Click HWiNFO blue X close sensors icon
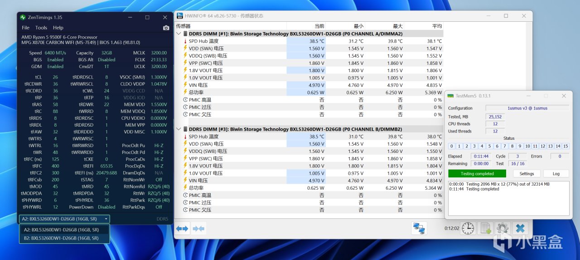 click(x=520, y=228)
